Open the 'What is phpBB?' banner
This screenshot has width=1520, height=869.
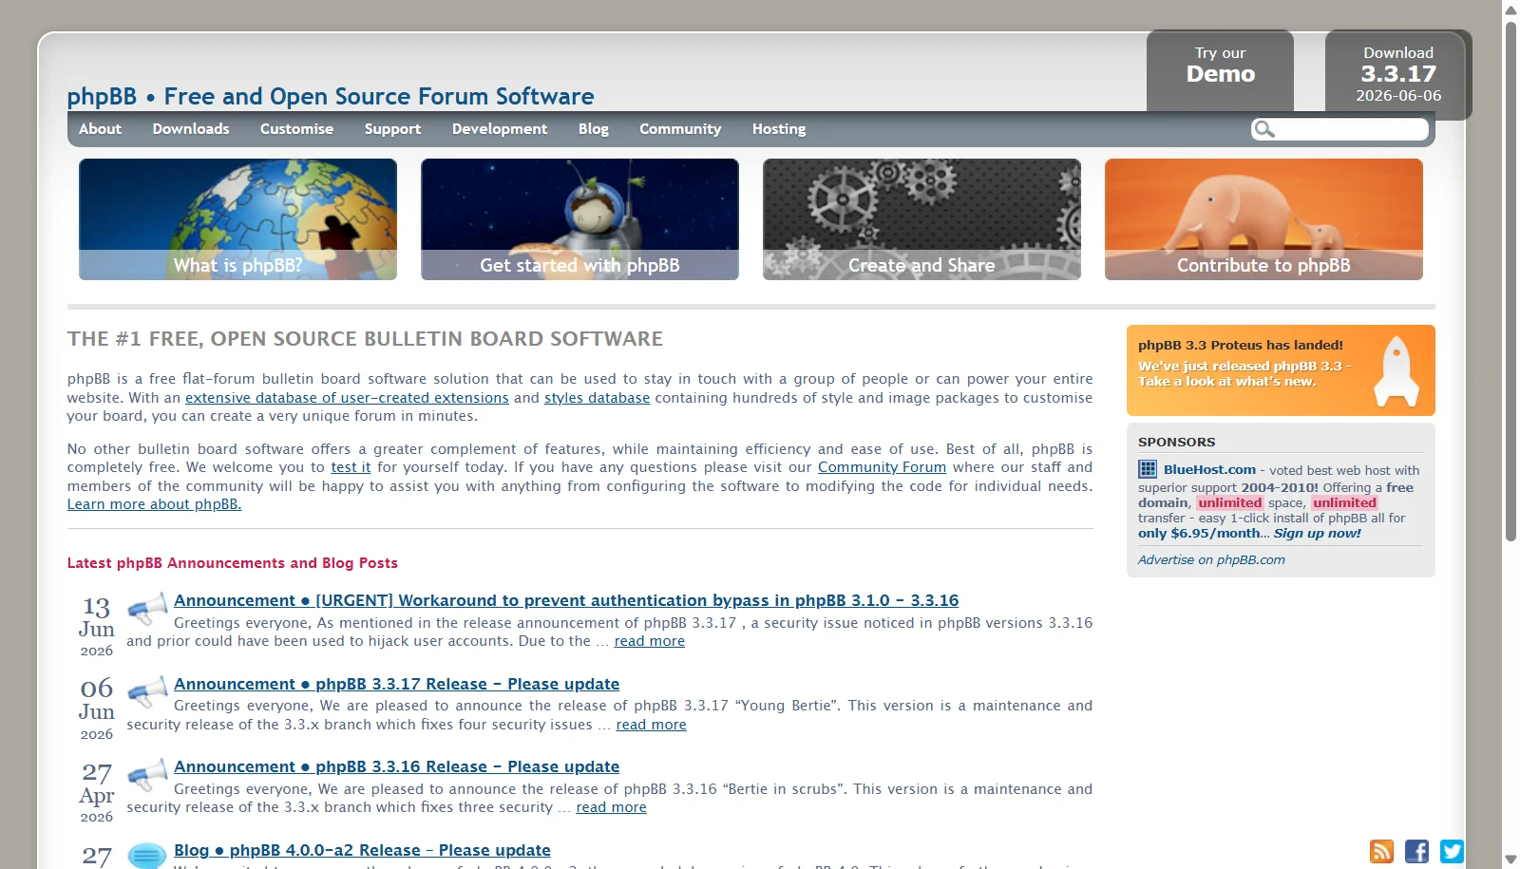click(237, 219)
